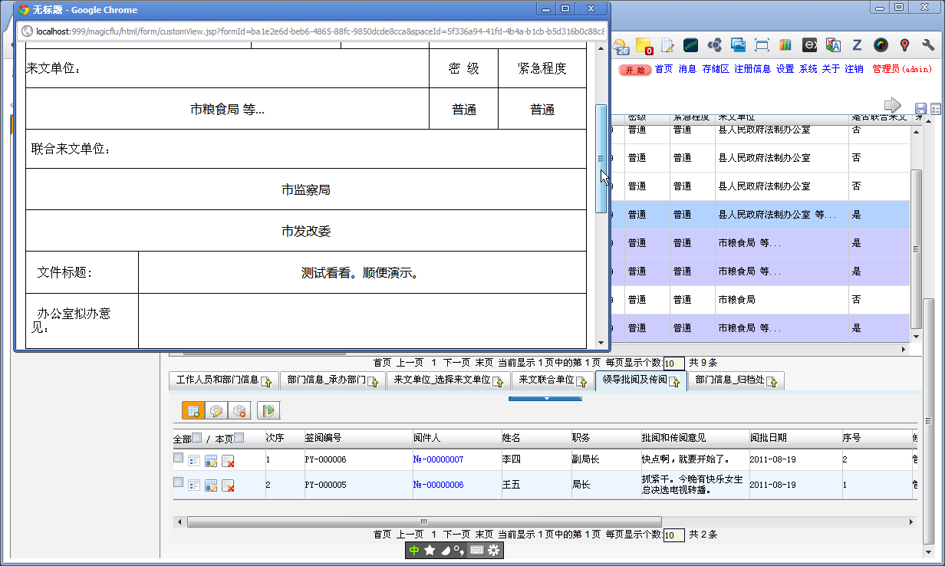Viewport: 945px width, 566px height.
Task: Click the list view icon beside save
Action: (936, 109)
